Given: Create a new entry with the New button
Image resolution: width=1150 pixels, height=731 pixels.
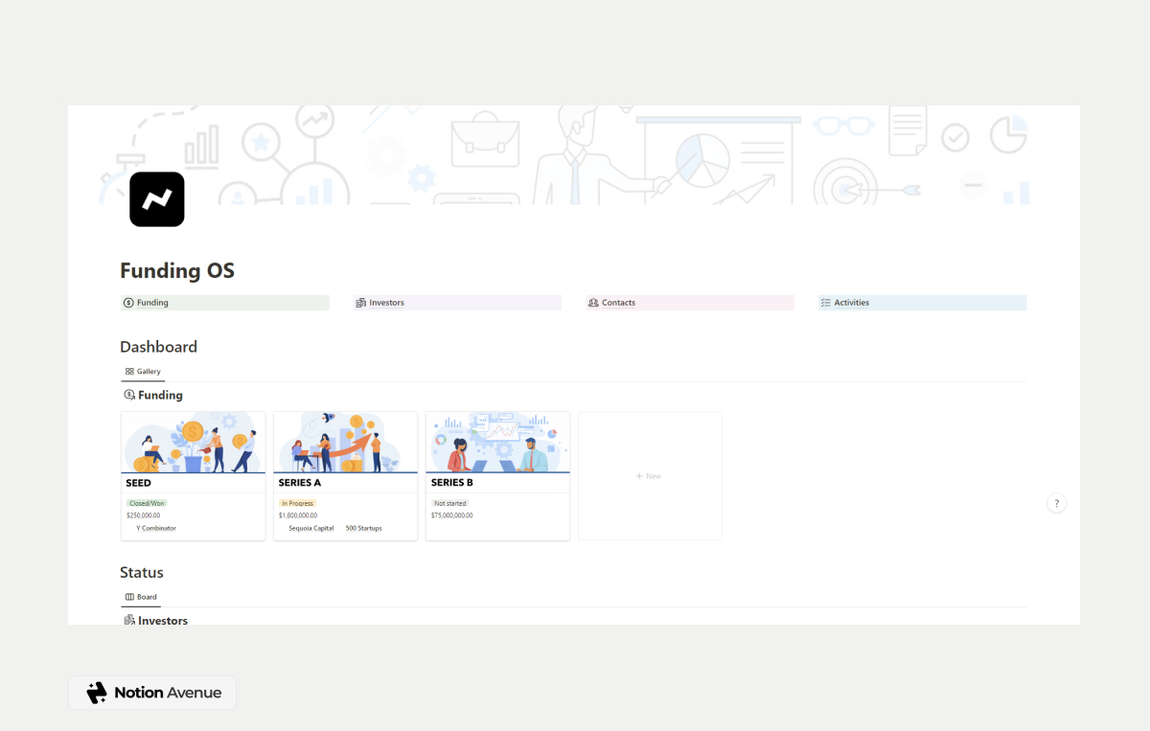Looking at the screenshot, I should tap(649, 475).
